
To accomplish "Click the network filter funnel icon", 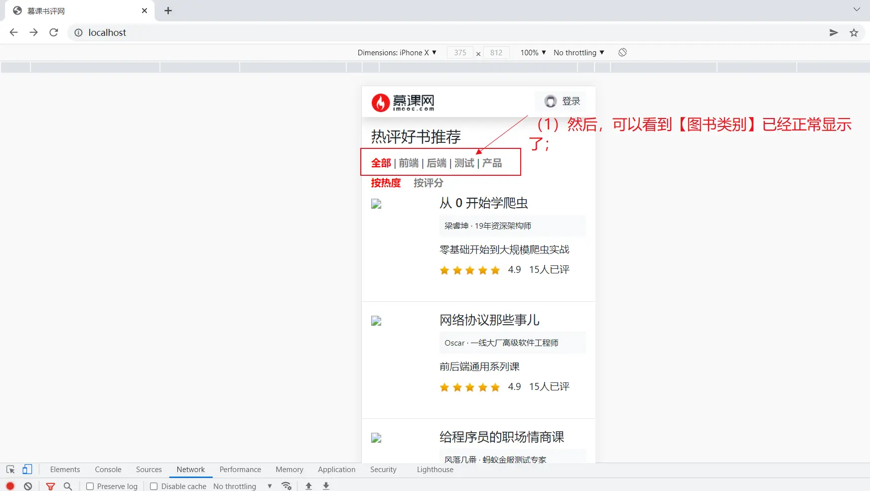I will coord(50,486).
